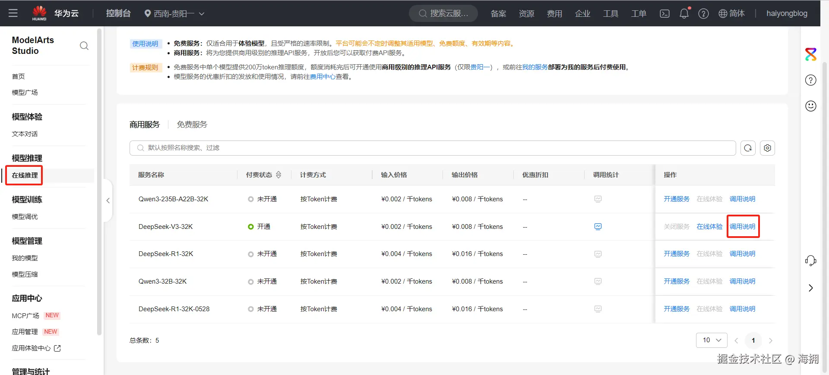Click 开通服务 for DeepSeek-R1-32K-0528

click(x=677, y=309)
